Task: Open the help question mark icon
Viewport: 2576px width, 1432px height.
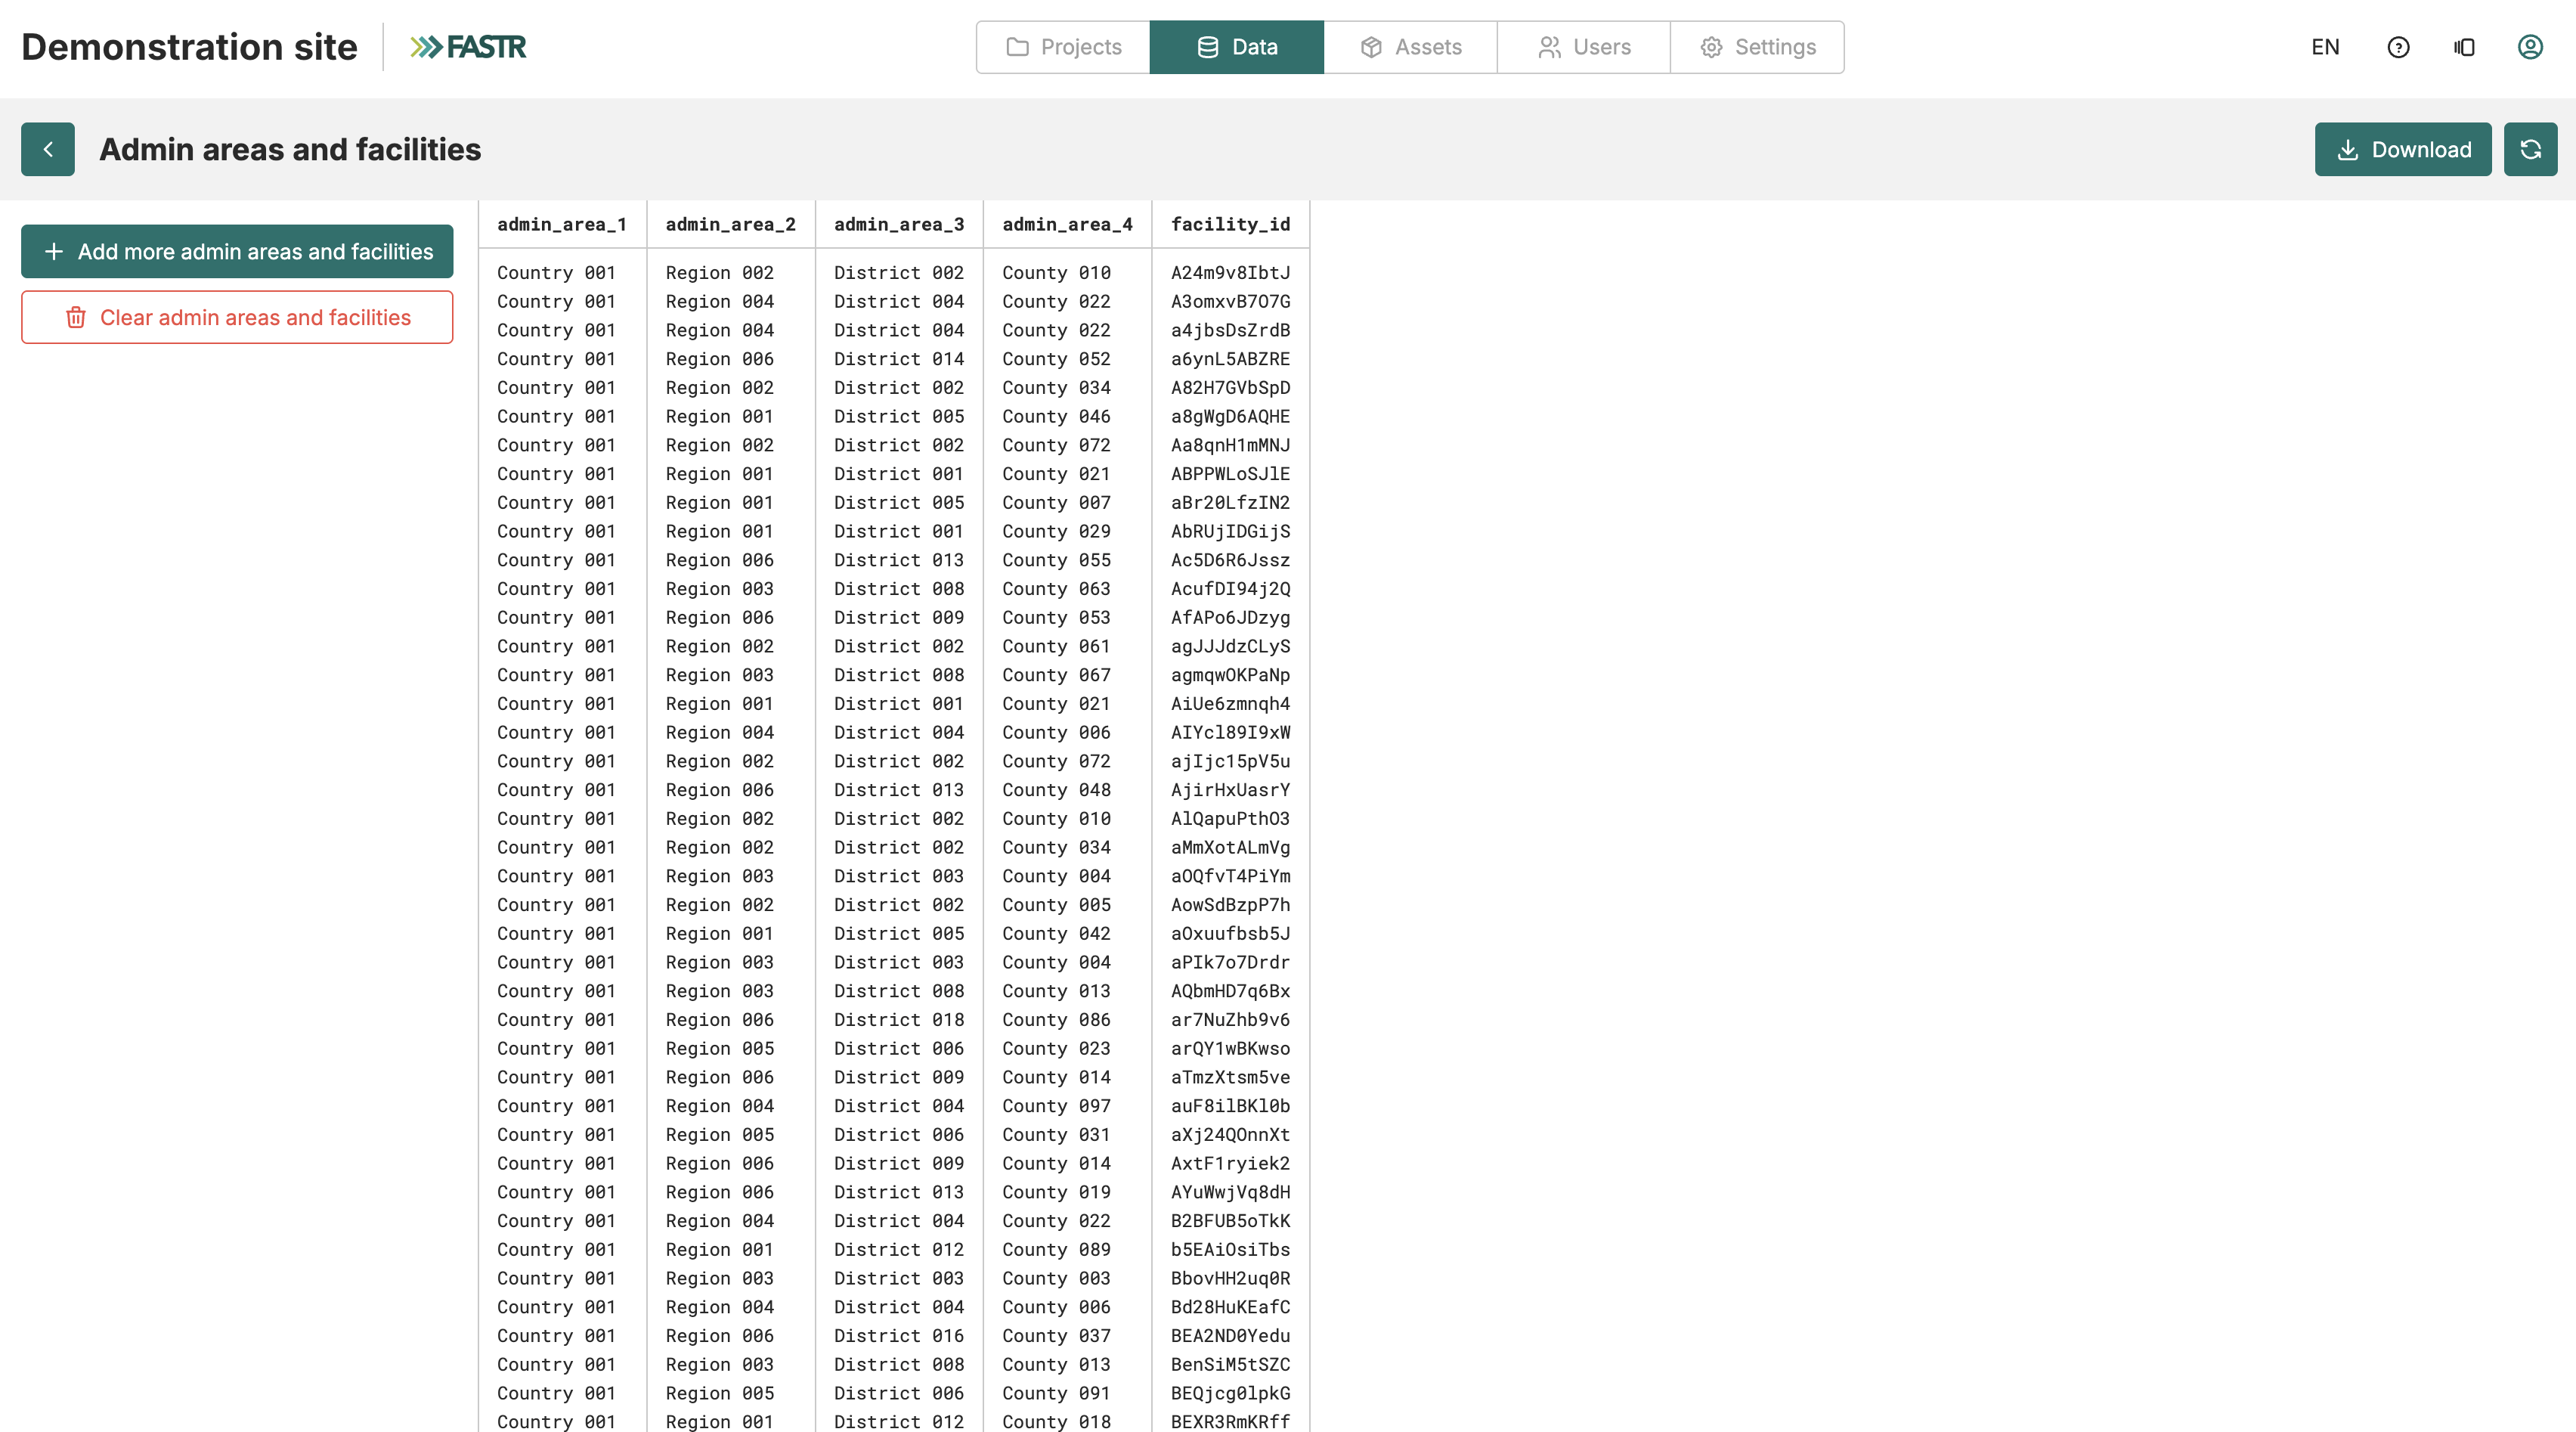Action: coord(2398,47)
